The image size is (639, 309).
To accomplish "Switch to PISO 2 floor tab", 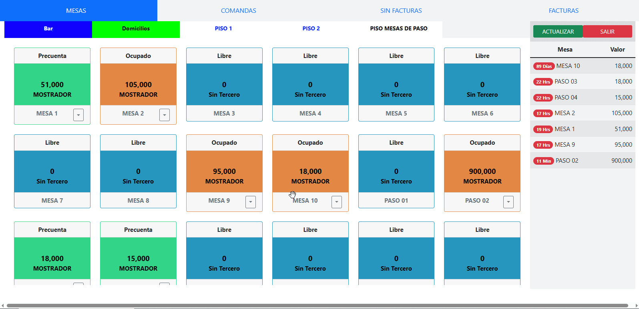I will tap(311, 29).
